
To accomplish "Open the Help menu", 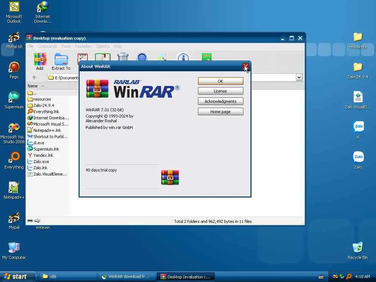I will point(117,46).
